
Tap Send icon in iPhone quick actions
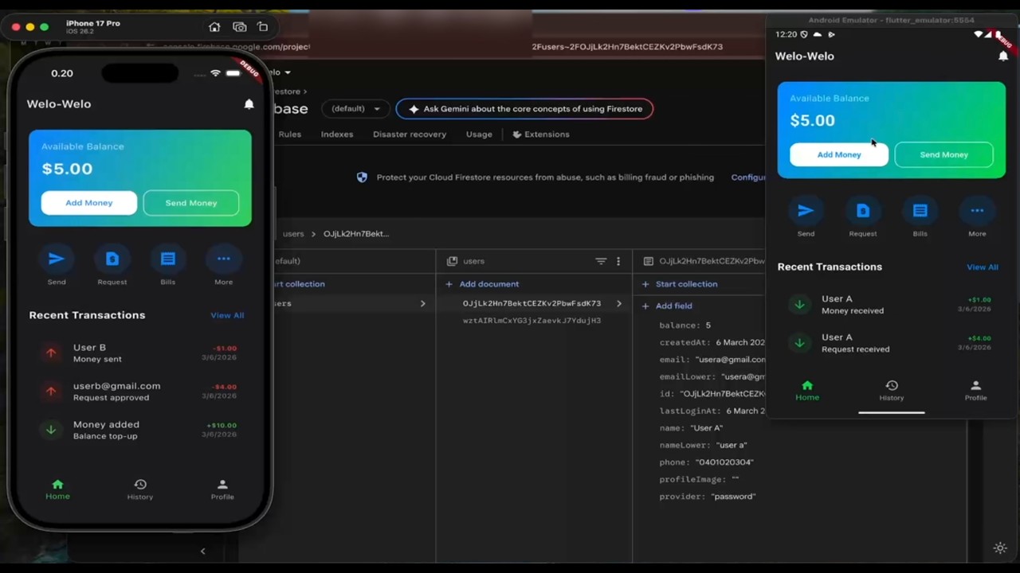(x=56, y=259)
